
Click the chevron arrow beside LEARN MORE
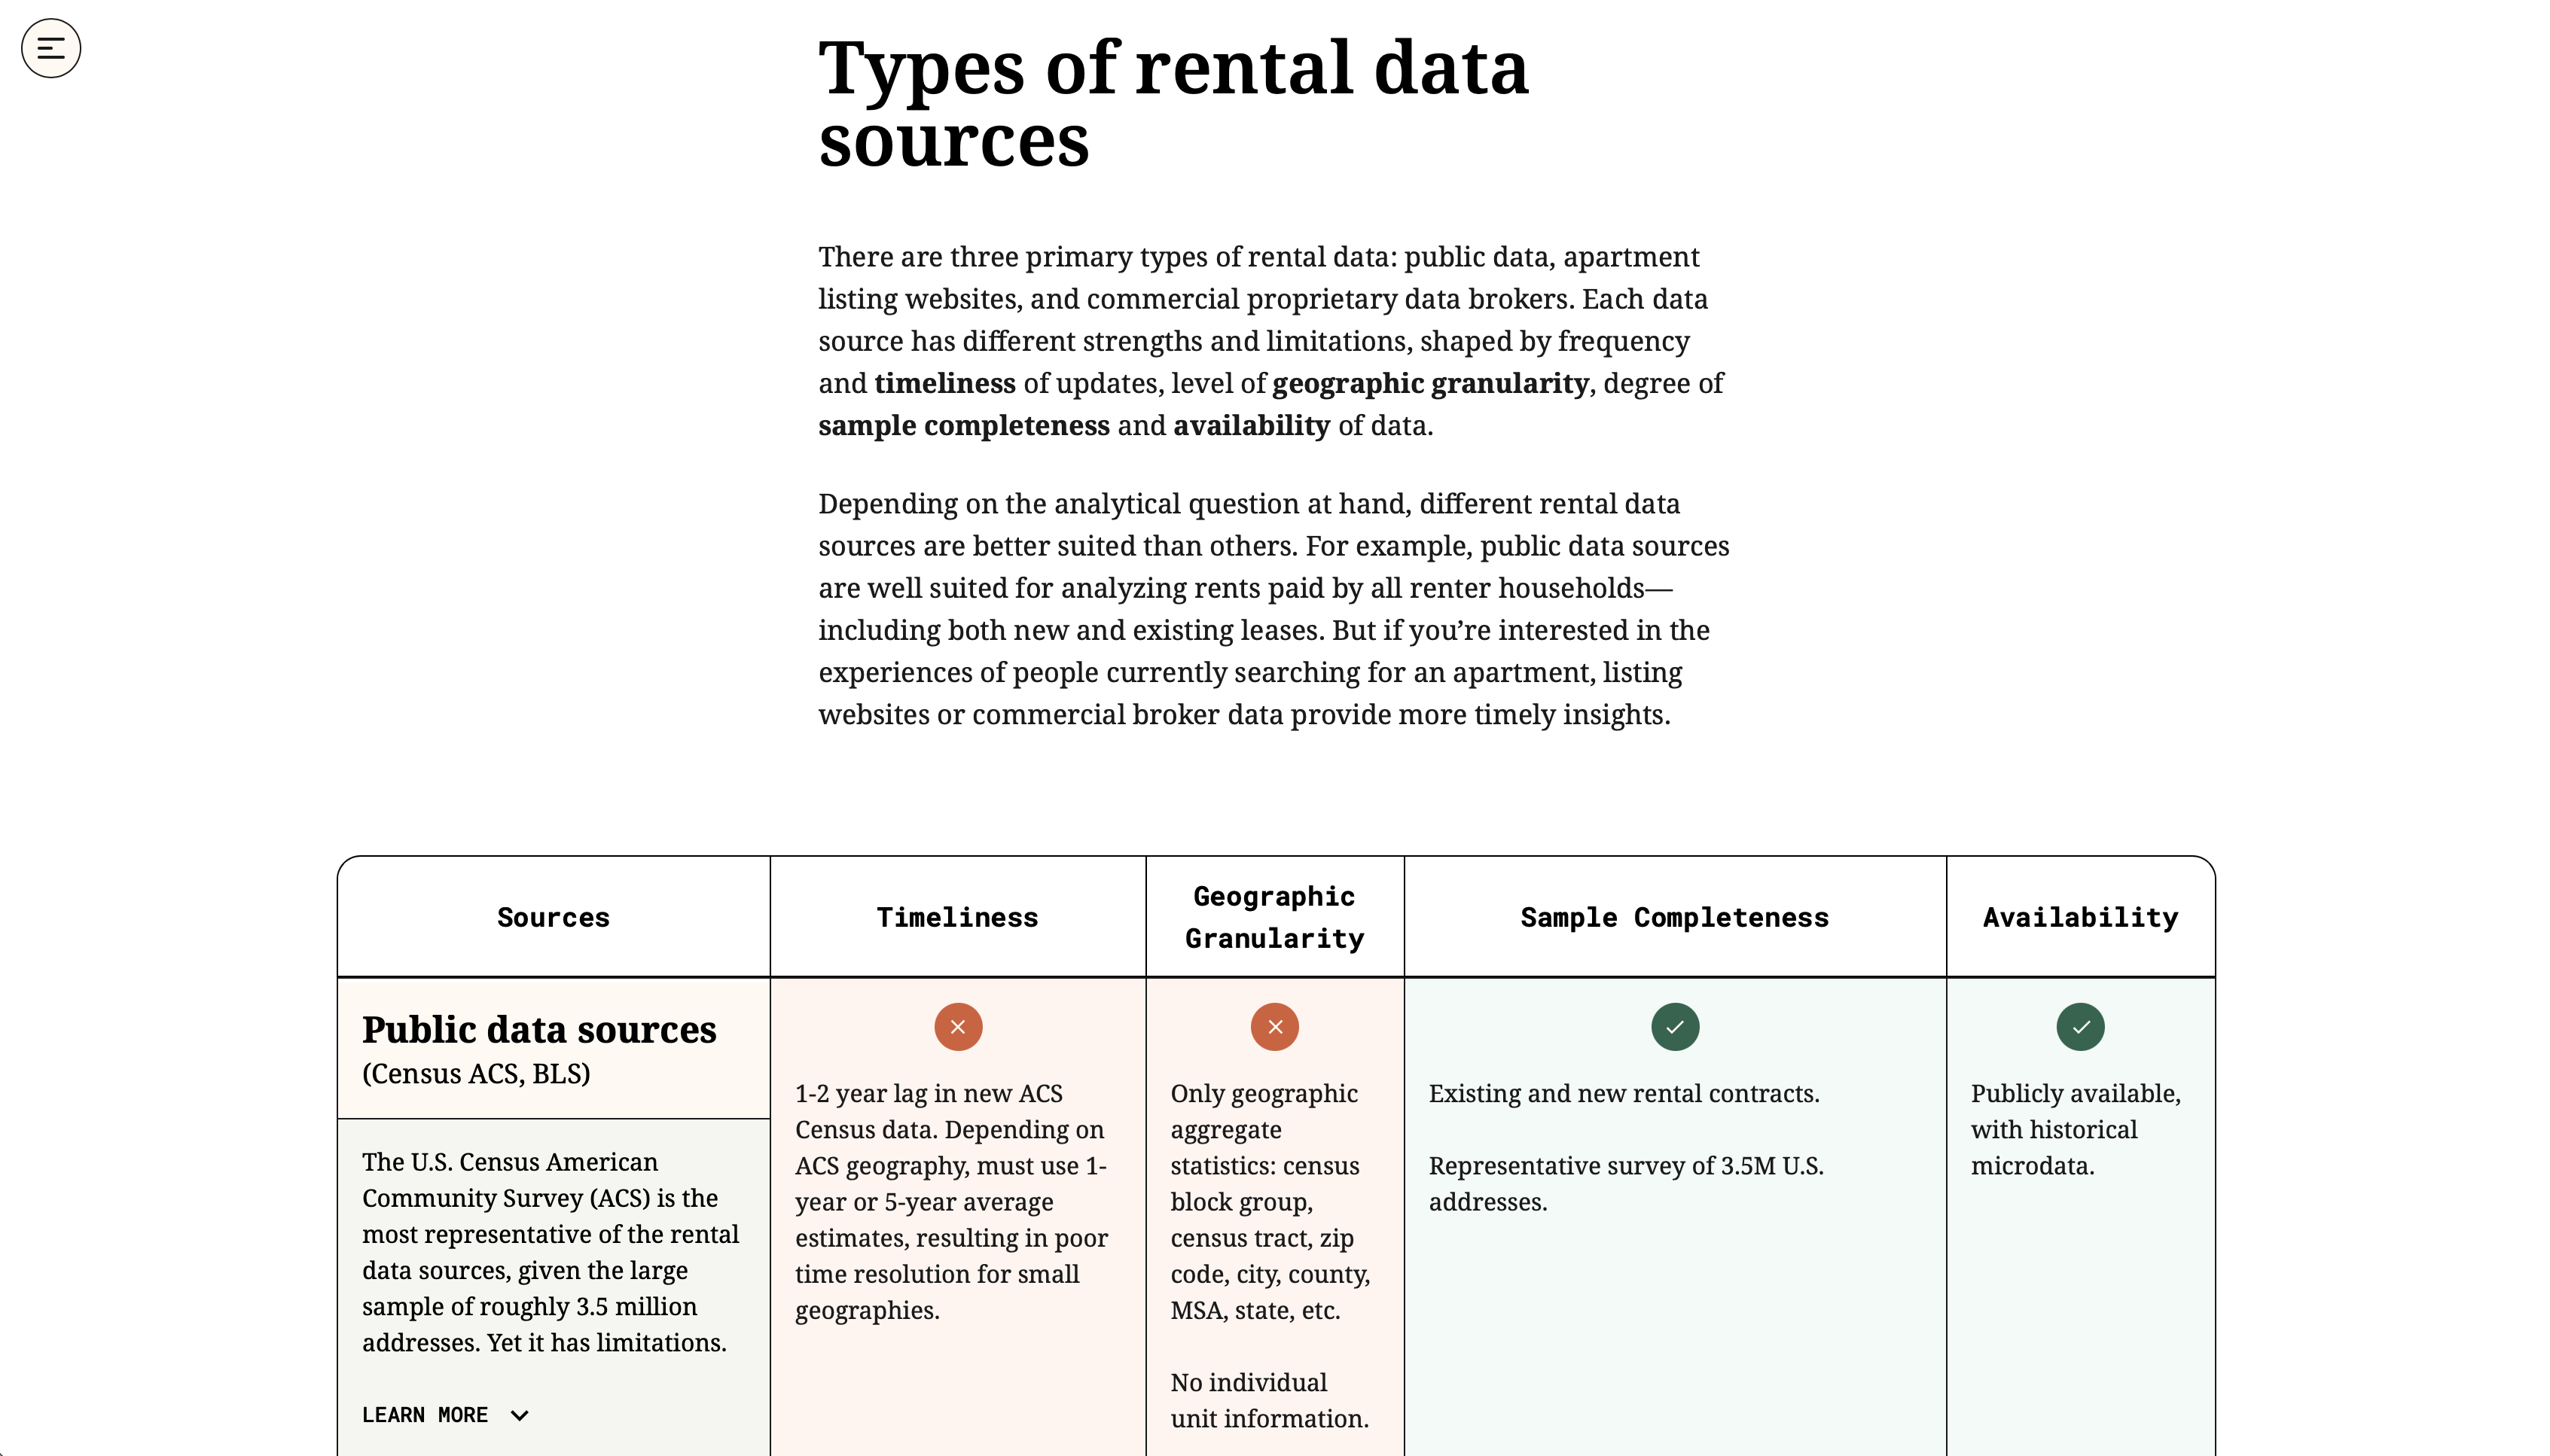pyautogui.click(x=519, y=1415)
